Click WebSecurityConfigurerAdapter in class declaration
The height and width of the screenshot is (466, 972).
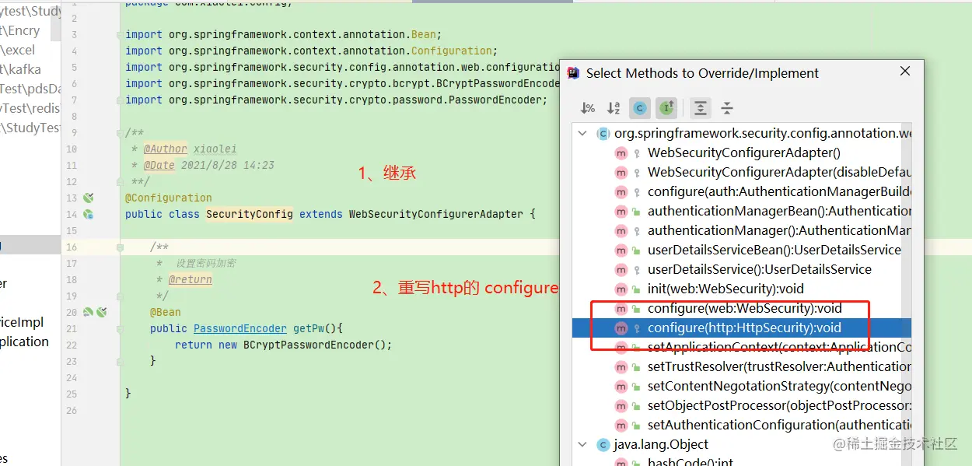(436, 214)
